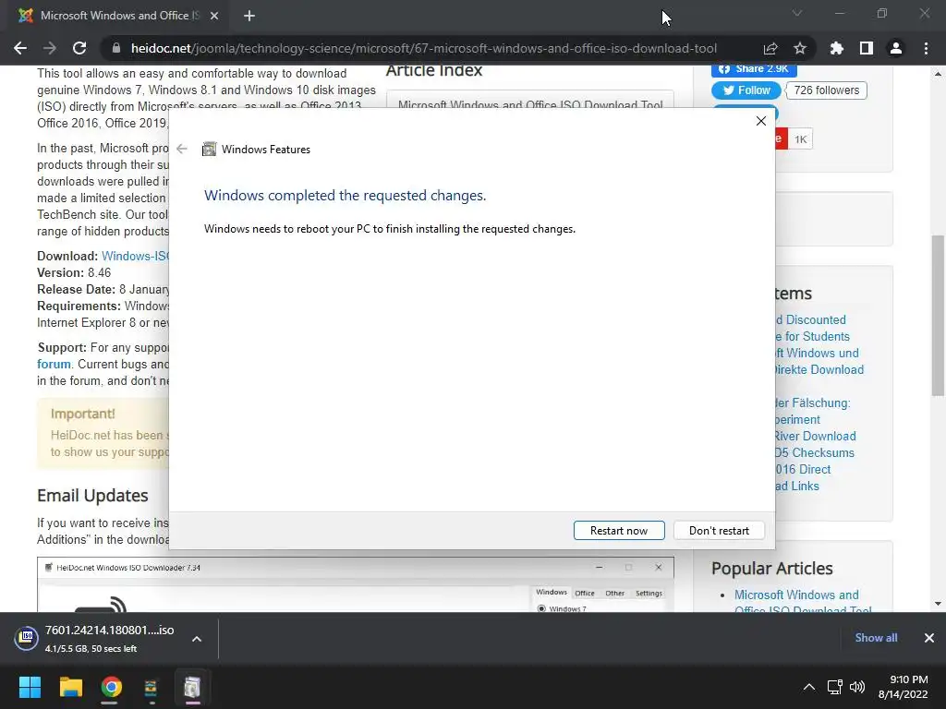Open Chrome extensions puzzle icon
This screenshot has width=946, height=709.
tap(836, 48)
